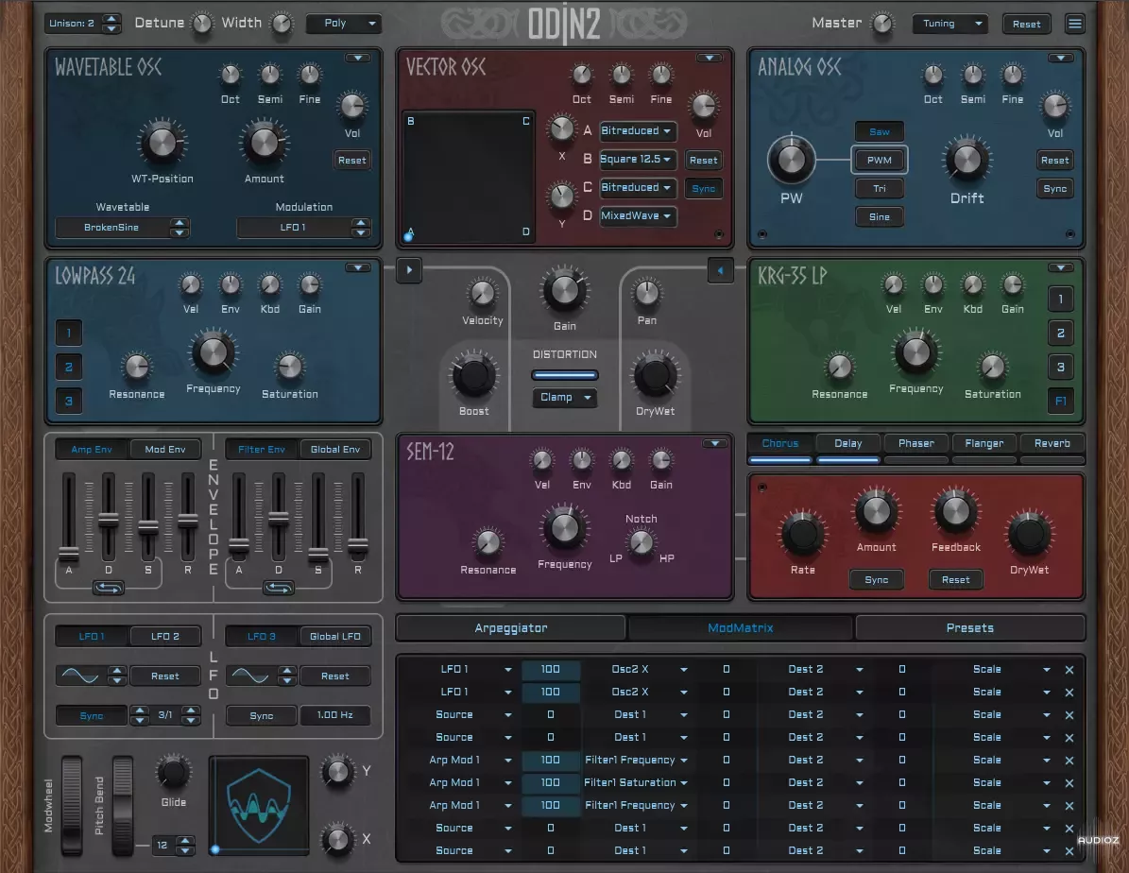The image size is (1129, 873).
Task: Click the Lowpass 24 Frequency knob
Action: [214, 353]
